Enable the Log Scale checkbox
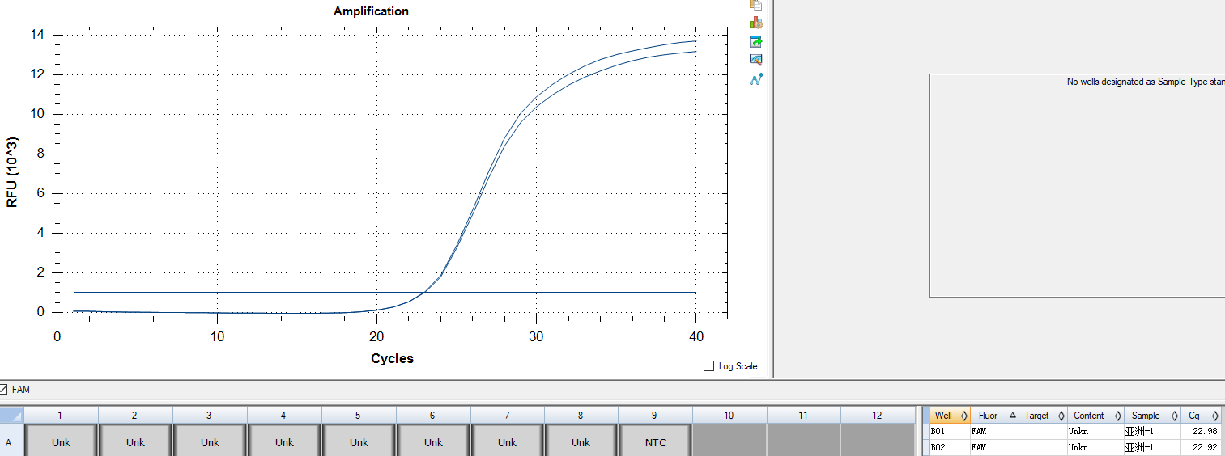 [x=709, y=366]
